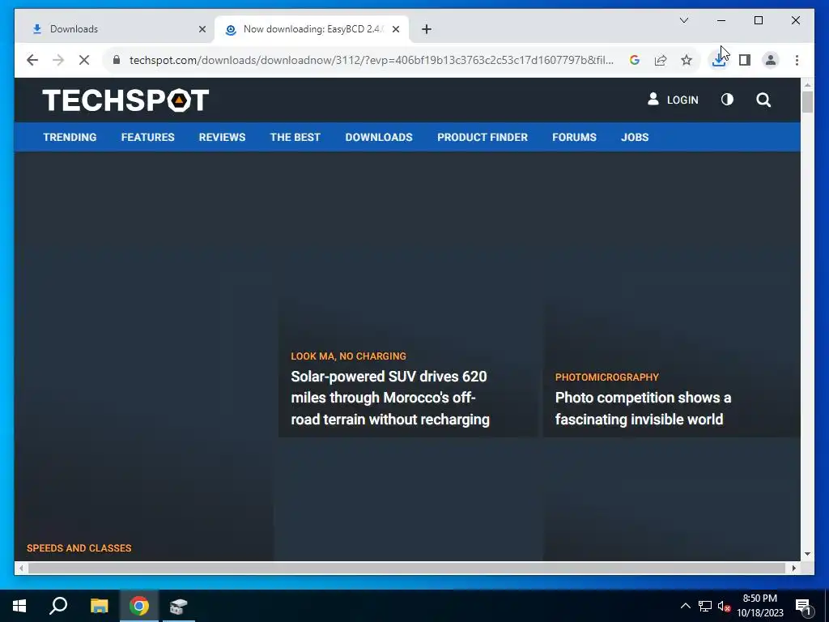Click Chrome taskbar icon
This screenshot has width=829, height=622.
click(139, 606)
